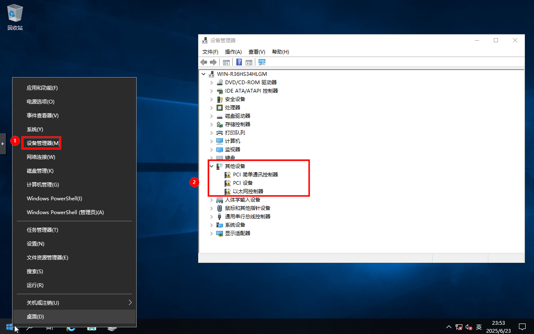Select the WIN-R36HS34HLGM computer root icon
The width and height of the screenshot is (534, 334).
click(212, 74)
